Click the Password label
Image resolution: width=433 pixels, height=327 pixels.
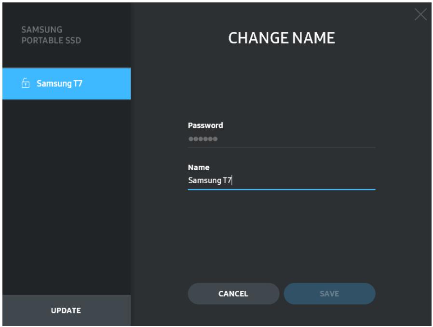[x=205, y=125]
